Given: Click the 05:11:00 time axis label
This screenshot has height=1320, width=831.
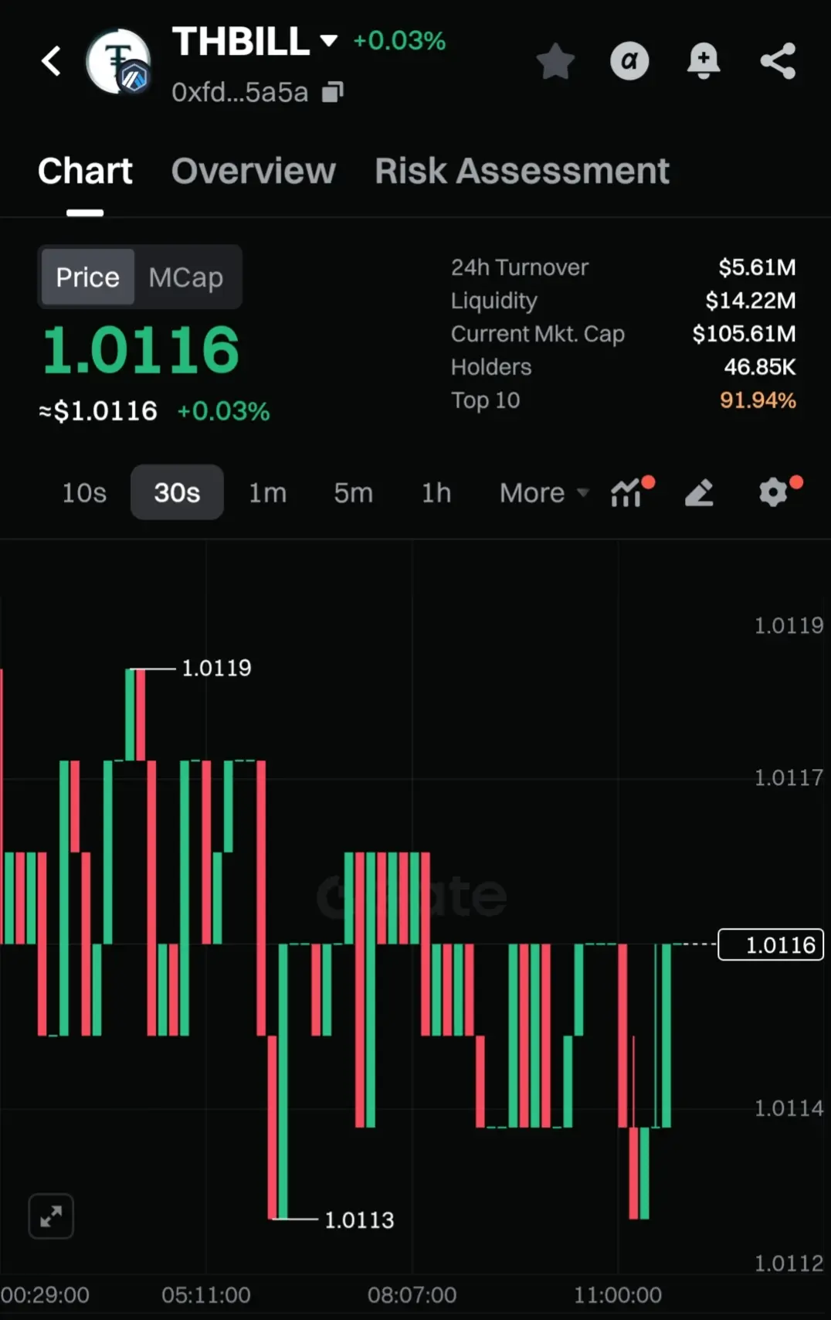Looking at the screenshot, I should [x=206, y=1294].
